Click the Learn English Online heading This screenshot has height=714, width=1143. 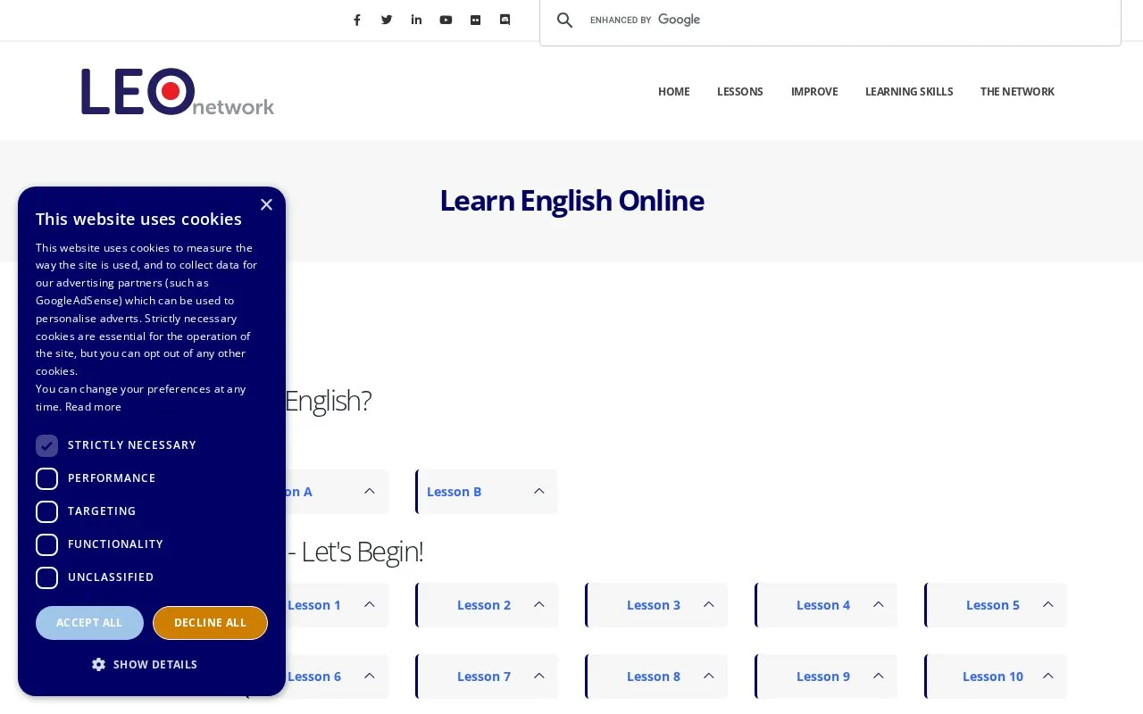pyautogui.click(x=571, y=201)
